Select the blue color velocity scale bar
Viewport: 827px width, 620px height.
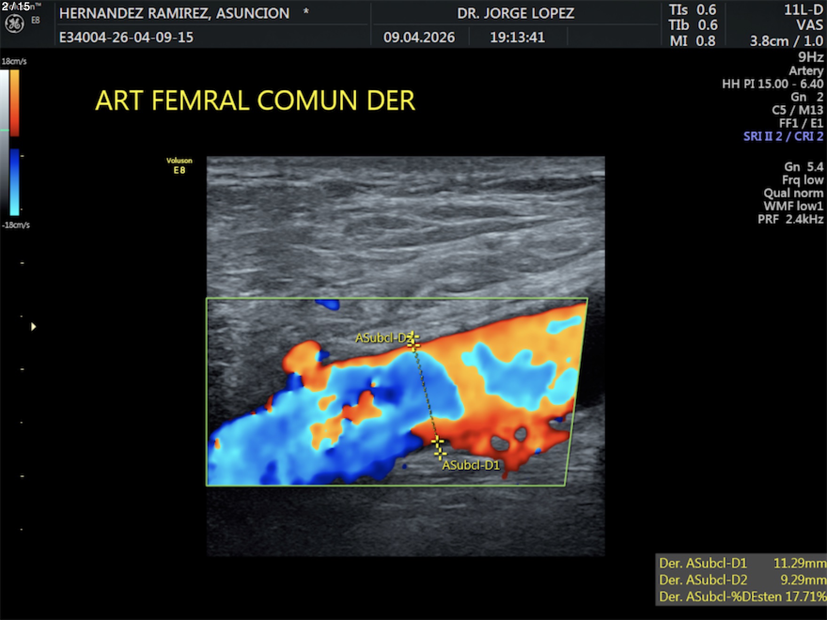[15, 182]
